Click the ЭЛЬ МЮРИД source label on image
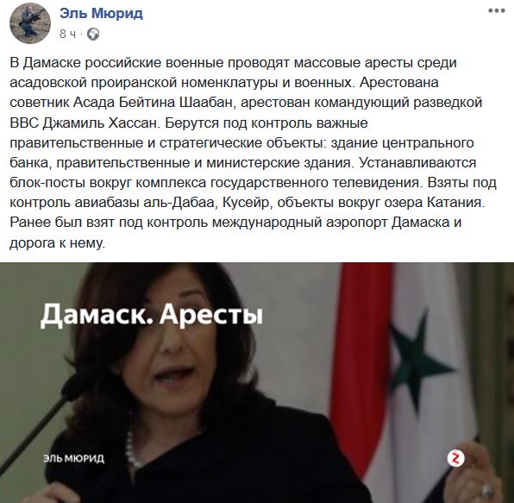514x503 pixels. click(x=74, y=458)
